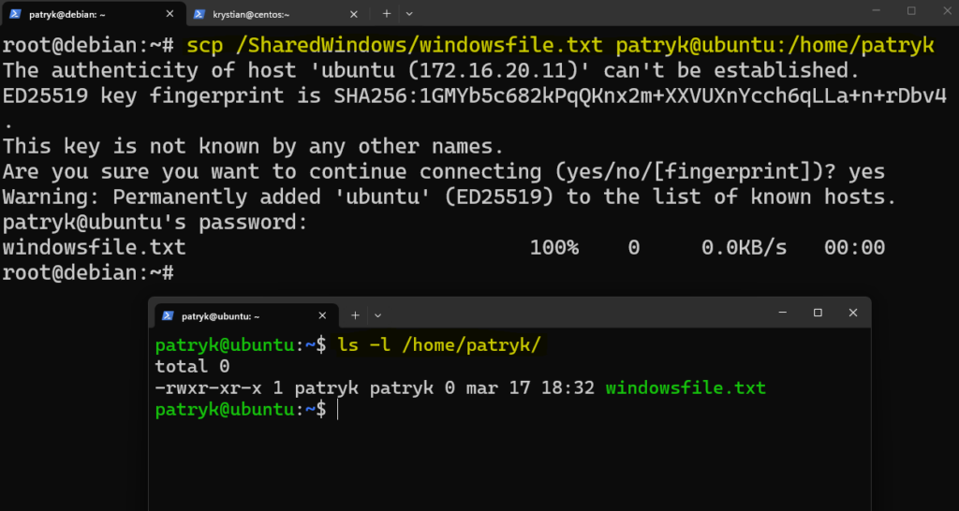This screenshot has width=959, height=511.
Task: Click the PowerShell icon on the patryk@debian tab
Action: pyautogui.click(x=15, y=14)
